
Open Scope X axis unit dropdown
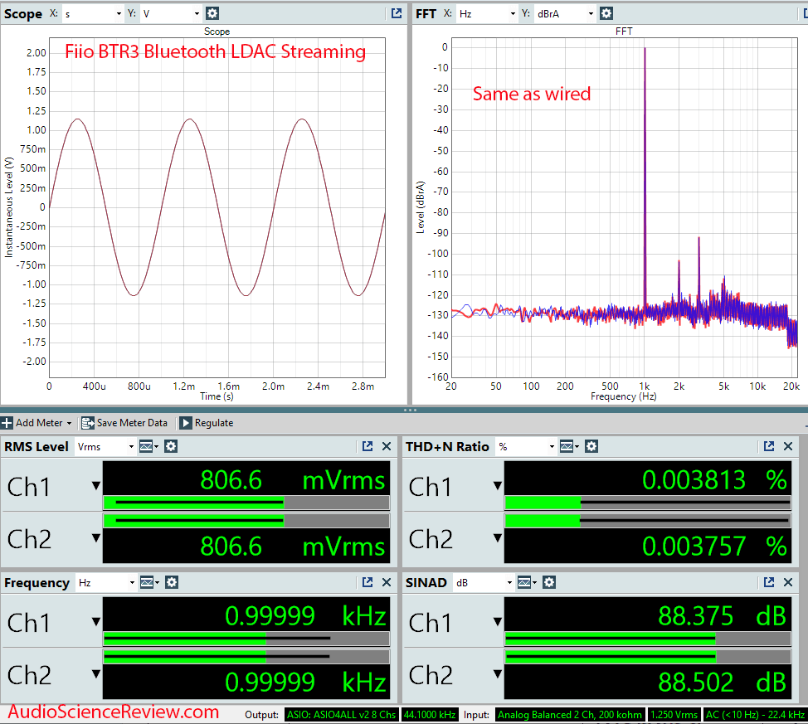(x=93, y=14)
